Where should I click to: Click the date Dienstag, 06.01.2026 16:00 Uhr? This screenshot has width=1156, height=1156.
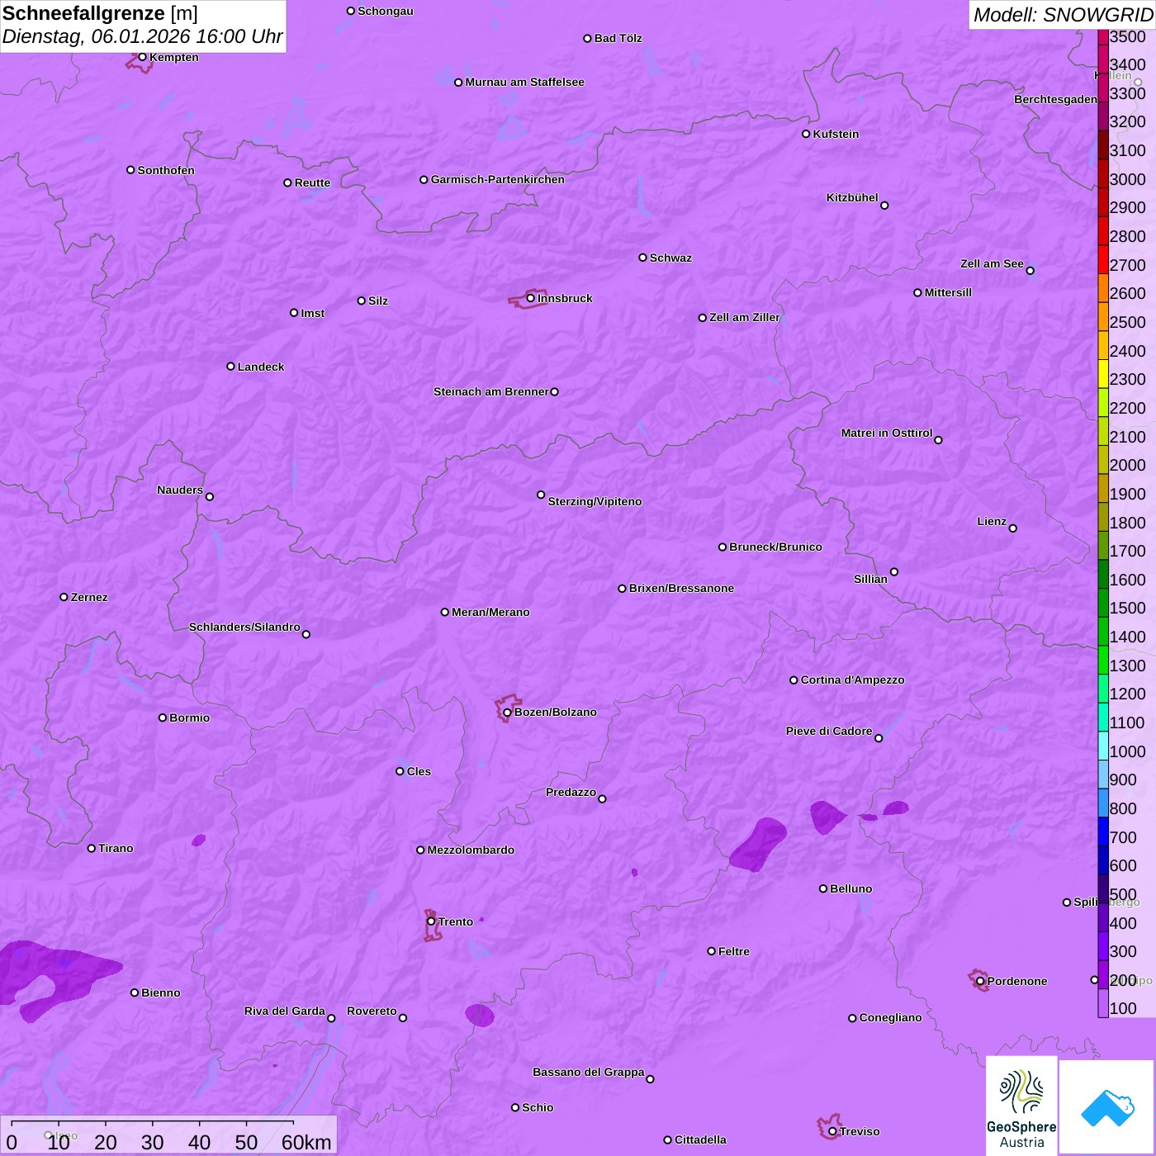(x=142, y=37)
